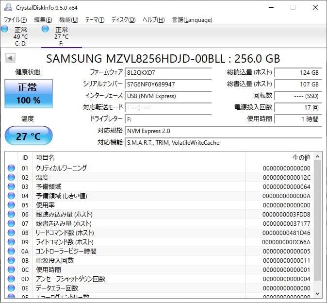Image resolution: width=327 pixels, height=303 pixels.
Task: Select raw value 0000000000011
Action: click(287, 261)
